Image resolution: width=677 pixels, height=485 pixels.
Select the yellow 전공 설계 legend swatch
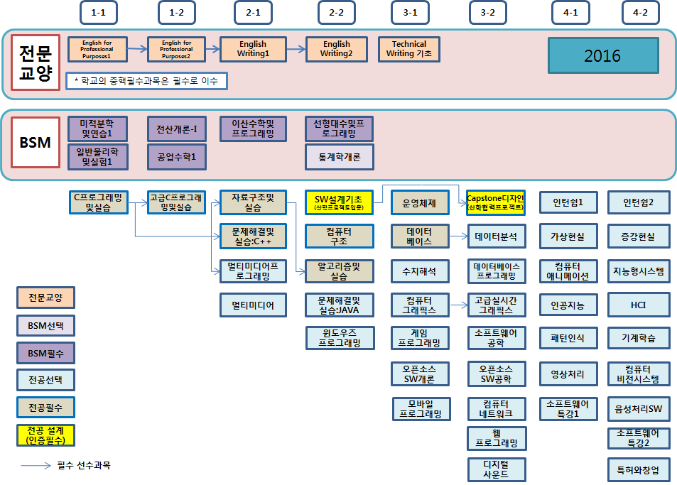coord(45,435)
